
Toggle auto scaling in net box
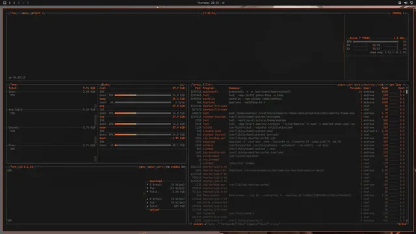click(151, 167)
